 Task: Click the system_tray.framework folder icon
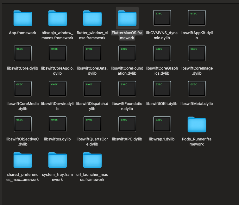[57, 160]
